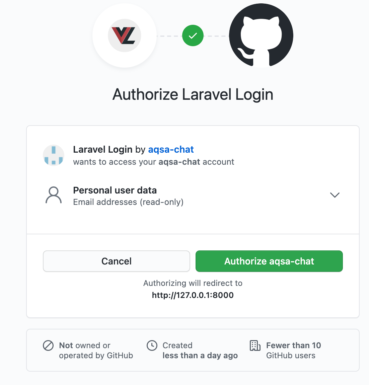Click the Authorize Laravel Login heading

(x=193, y=94)
